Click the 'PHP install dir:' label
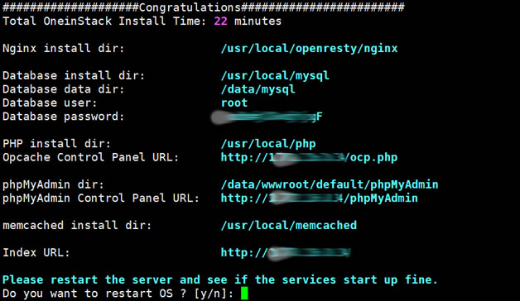Image resolution: width=520 pixels, height=301 pixels. (56, 143)
